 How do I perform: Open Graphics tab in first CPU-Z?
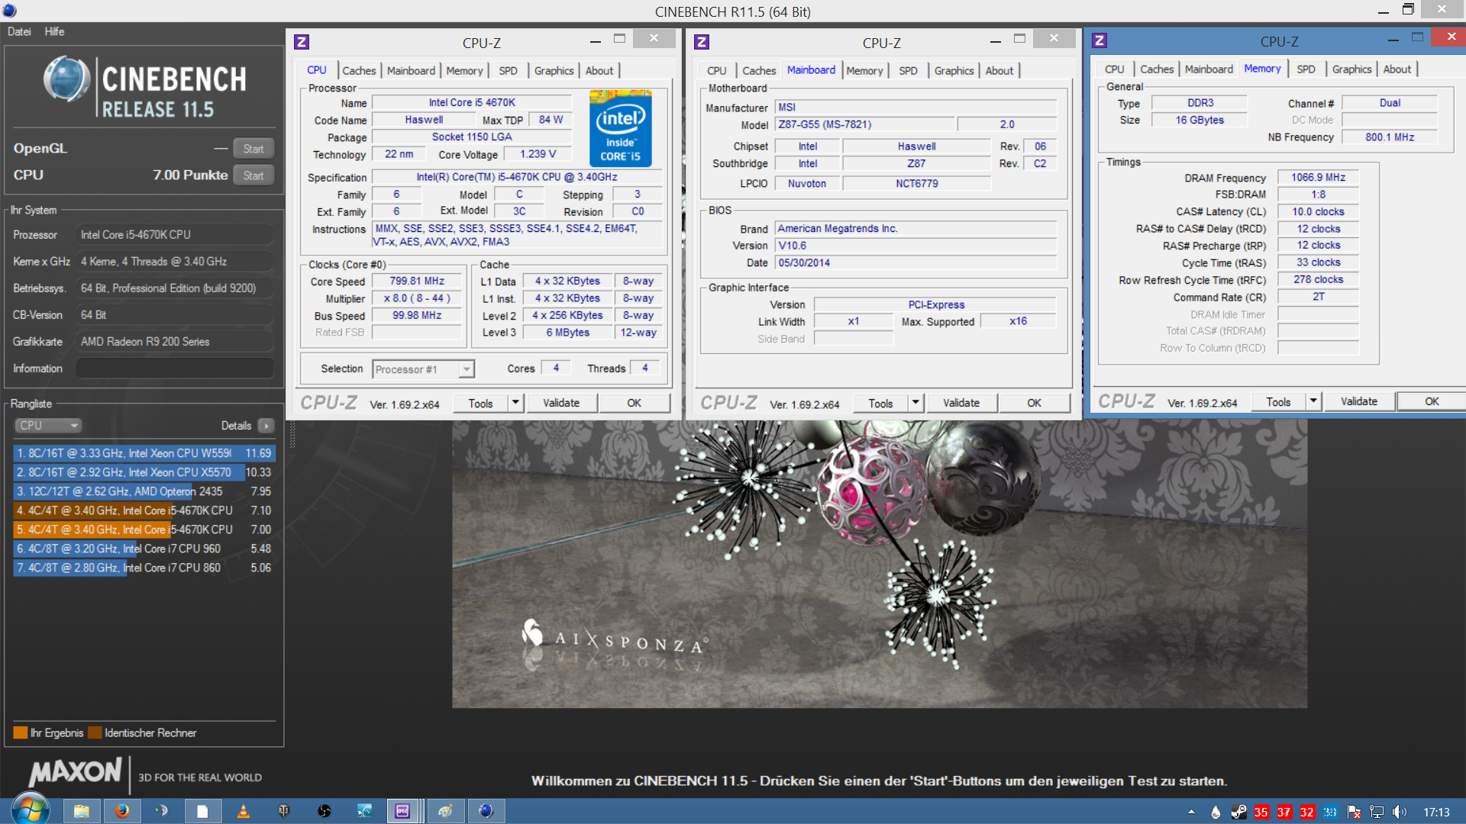pos(554,70)
